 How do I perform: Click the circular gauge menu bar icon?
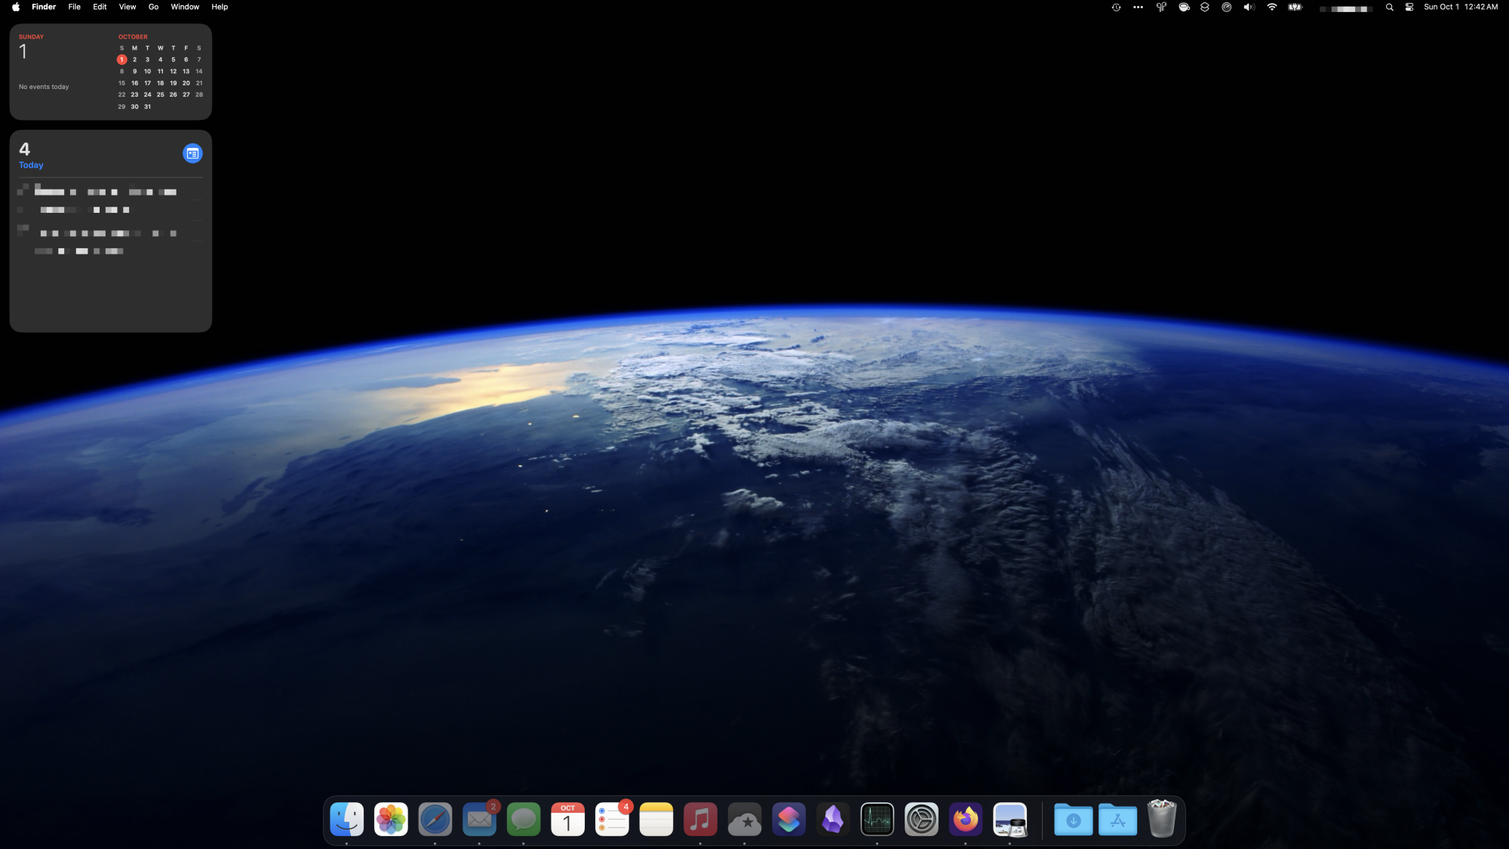point(1227,7)
